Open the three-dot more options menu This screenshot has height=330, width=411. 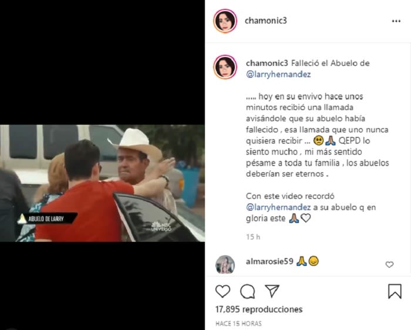(396, 21)
